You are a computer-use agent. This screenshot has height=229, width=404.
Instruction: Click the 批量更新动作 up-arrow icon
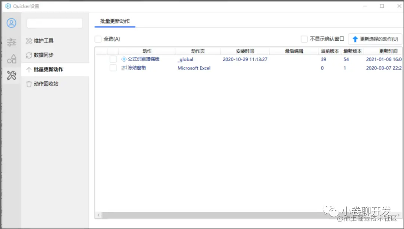(29, 69)
